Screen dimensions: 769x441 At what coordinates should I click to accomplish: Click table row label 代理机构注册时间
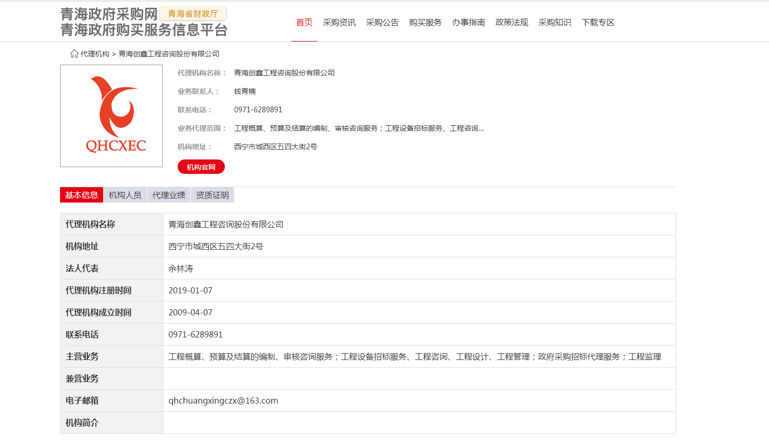(99, 291)
